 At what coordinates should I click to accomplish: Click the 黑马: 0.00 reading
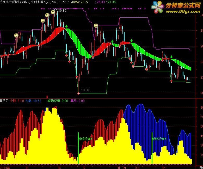click(78, 101)
